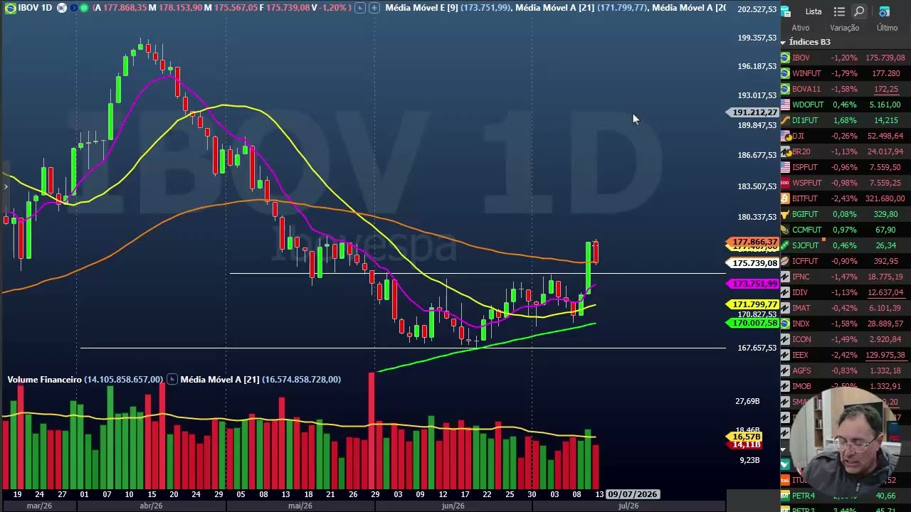
Task: Click the BR20 row flag icon
Action: [x=785, y=151]
